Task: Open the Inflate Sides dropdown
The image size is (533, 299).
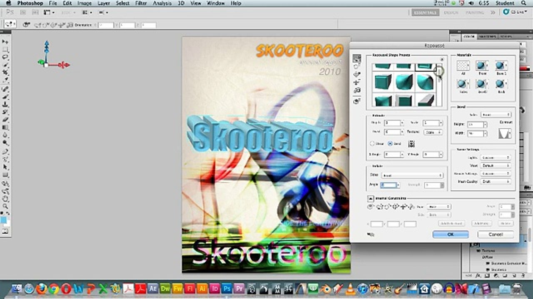Action: pos(412,175)
